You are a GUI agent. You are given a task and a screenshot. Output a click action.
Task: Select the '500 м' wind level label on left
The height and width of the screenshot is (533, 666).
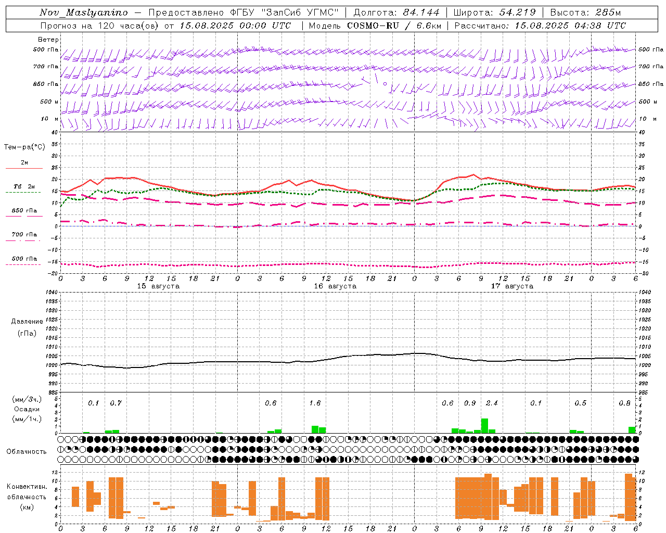49,101
